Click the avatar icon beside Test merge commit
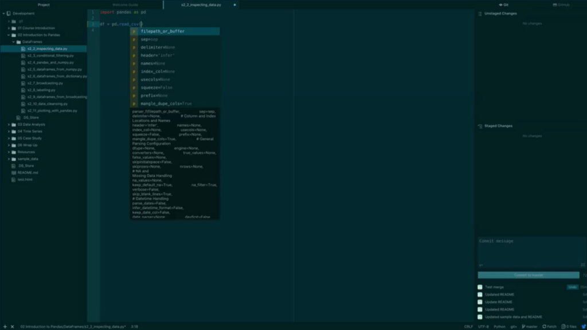This screenshot has width=587, height=330. 480,287
